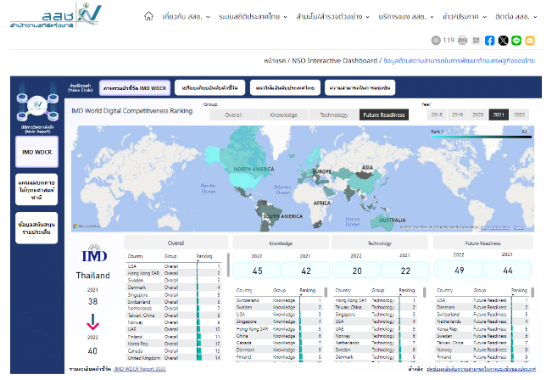This screenshot has height=380, width=552.
Task: Expand the บริการของ สสช. navigation menu
Action: click(406, 17)
